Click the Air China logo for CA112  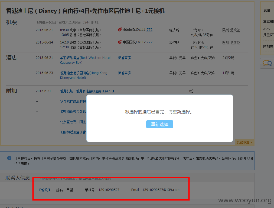120,42
